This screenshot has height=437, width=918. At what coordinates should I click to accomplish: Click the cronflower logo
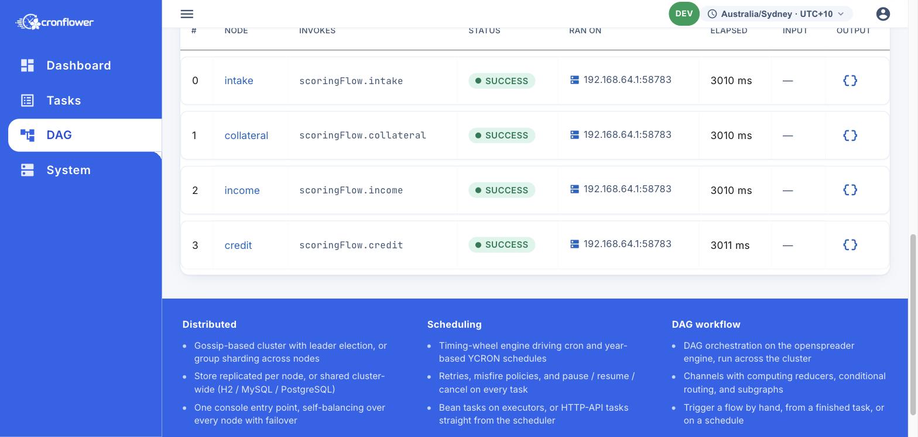point(54,22)
